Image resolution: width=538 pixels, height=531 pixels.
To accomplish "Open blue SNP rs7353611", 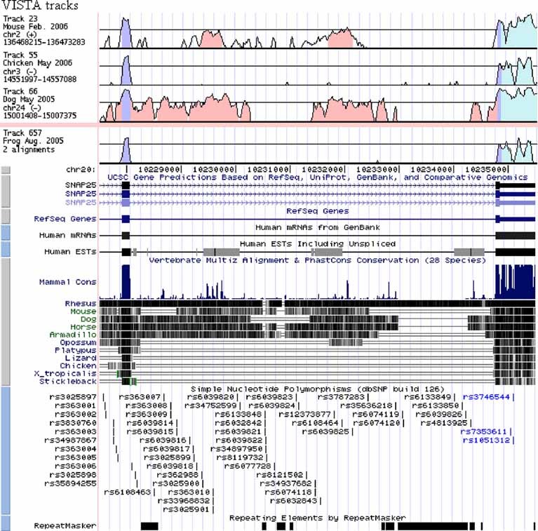I will pos(483,431).
